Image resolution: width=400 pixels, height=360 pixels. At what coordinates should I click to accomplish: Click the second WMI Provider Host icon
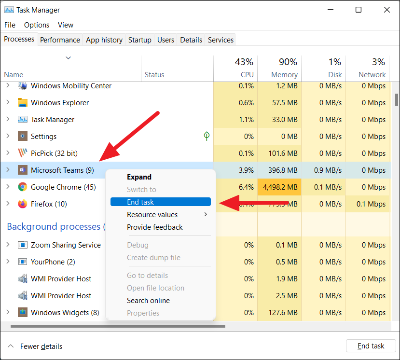23,295
